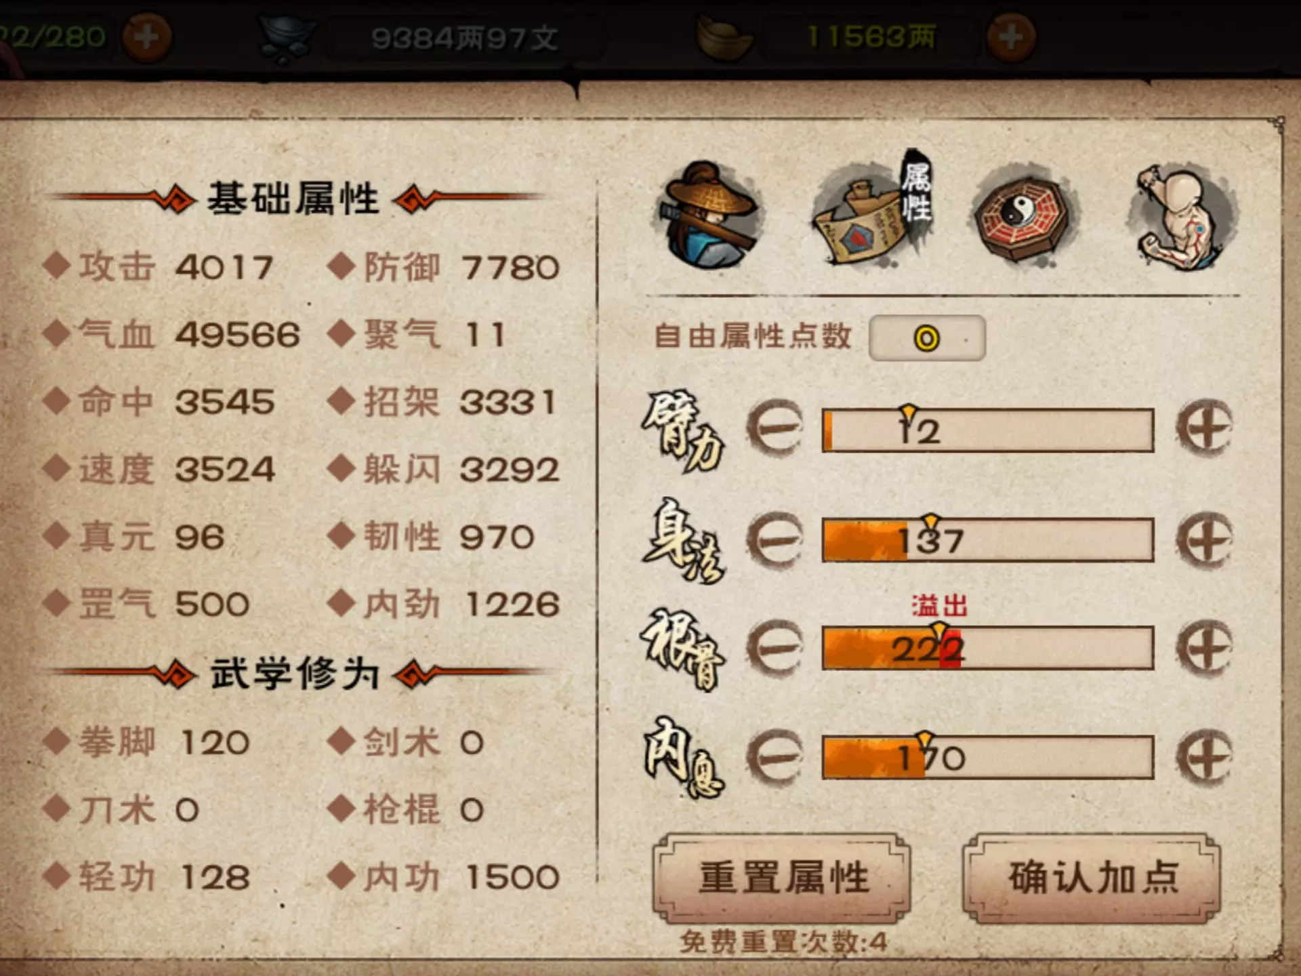Add stamina with the plus icon
Screen dimensions: 1301x976
point(146,37)
